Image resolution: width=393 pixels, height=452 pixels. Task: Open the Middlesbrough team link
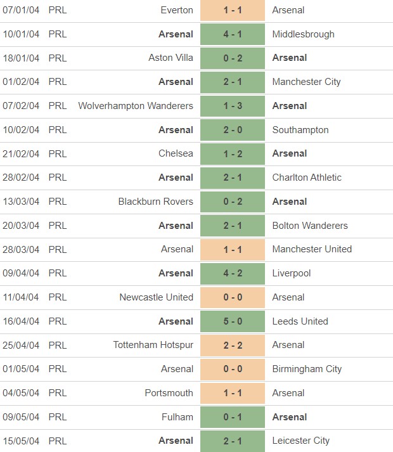303,34
